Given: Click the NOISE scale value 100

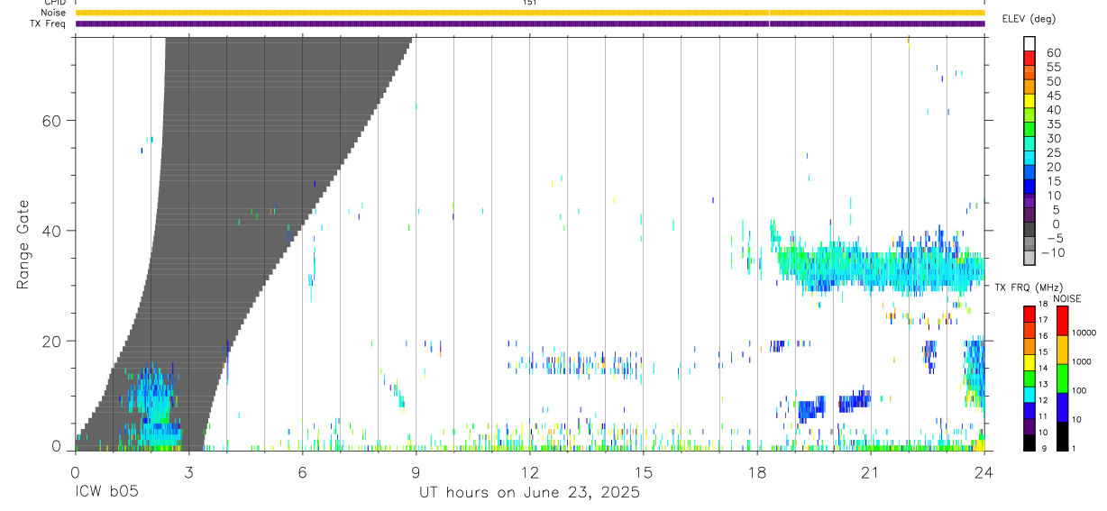Looking at the screenshot, I should coord(1080,390).
